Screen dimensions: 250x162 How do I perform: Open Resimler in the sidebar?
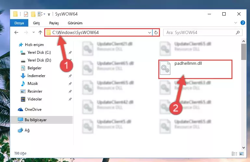click(32, 91)
